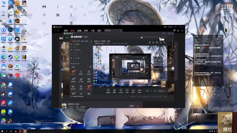Open the dropdown beside the 直播伴侣 logo
Viewport: 237px width, 133px height.
click(86, 37)
